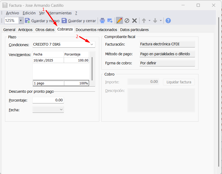Click the Guardar y cerrar floppy icon
The height and width of the screenshot is (174, 222).
[64, 21]
